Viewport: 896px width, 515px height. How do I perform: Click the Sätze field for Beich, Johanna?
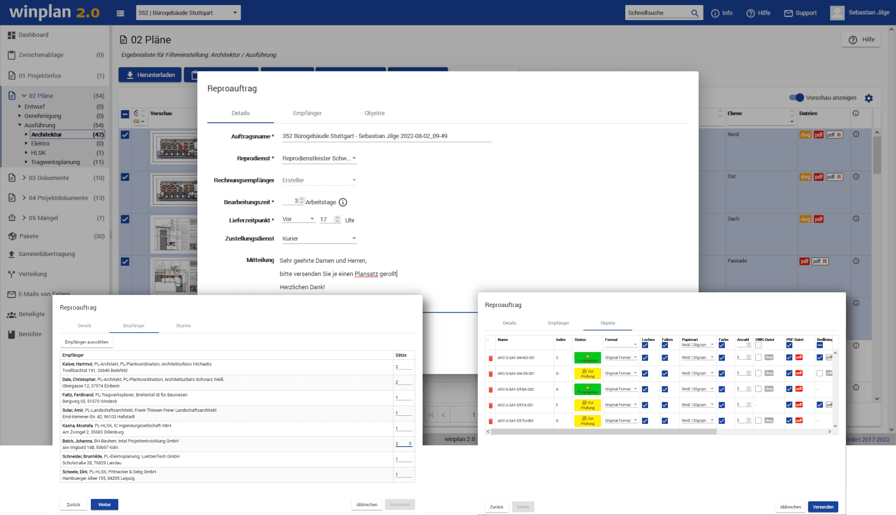pos(404,444)
